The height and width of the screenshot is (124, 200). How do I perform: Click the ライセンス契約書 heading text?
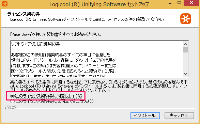pyautogui.click(x=24, y=14)
